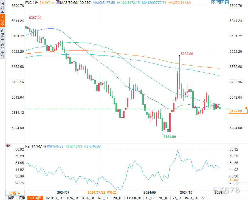The height and width of the screenshot is (200, 248).
Task: Select the VIP指标 tab
Action: pyautogui.click(x=35, y=198)
